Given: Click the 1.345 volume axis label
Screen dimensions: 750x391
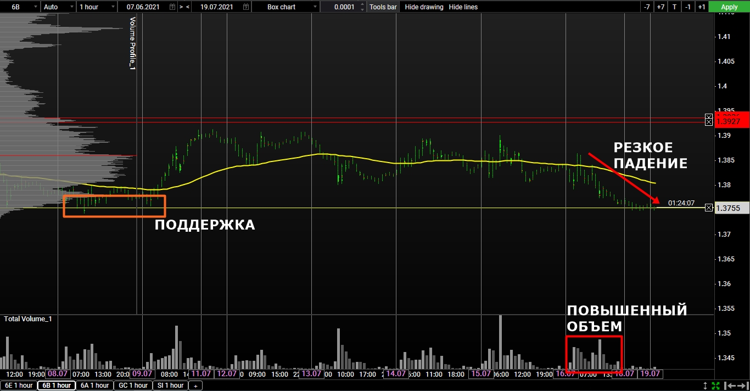Looking at the screenshot, I should (727, 358).
